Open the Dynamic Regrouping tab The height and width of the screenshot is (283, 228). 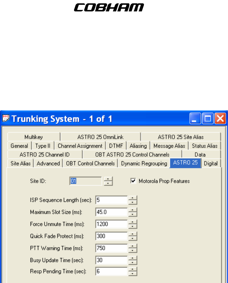144,163
